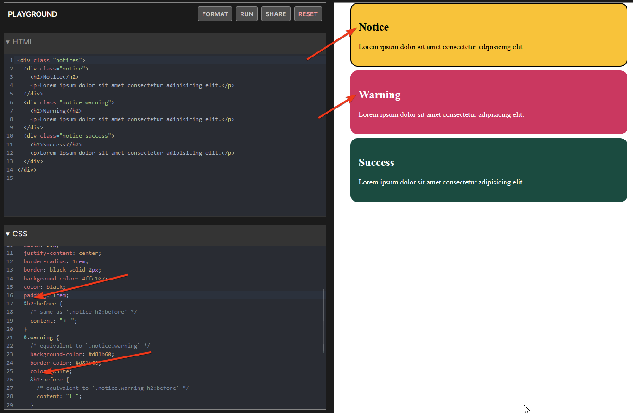Place cursor on the padding: 1rem line
Image resolution: width=633 pixels, height=413 pixels.
(46, 295)
